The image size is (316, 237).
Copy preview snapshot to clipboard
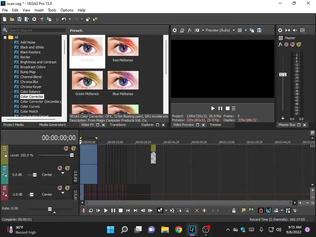point(252,30)
